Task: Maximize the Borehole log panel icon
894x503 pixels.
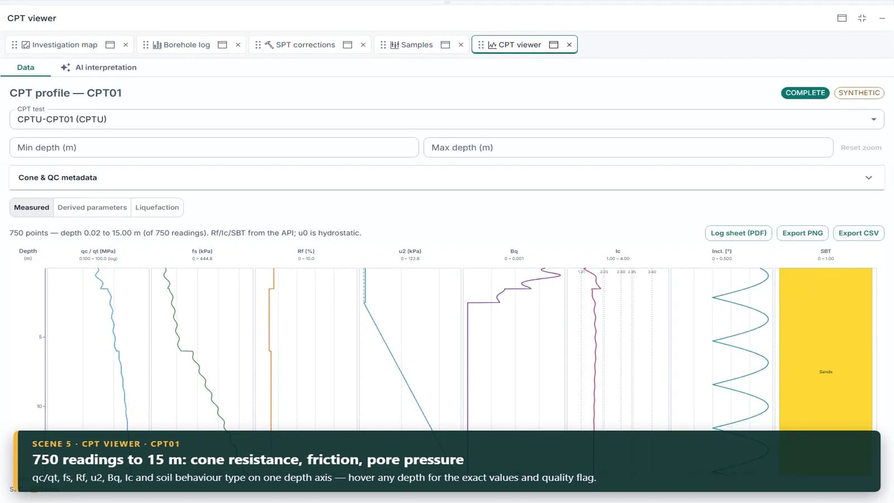Action: tap(222, 45)
